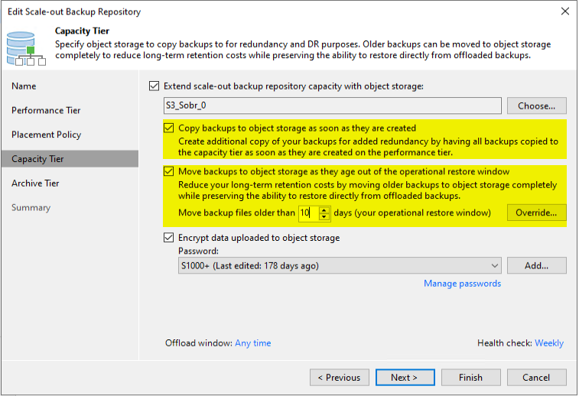Open the Override... settings button
The image size is (579, 396).
[x=536, y=213]
